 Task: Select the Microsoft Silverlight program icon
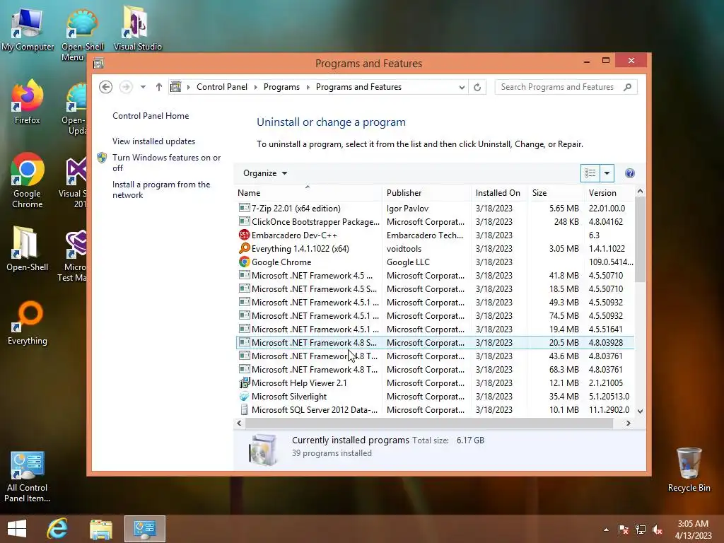[244, 396]
